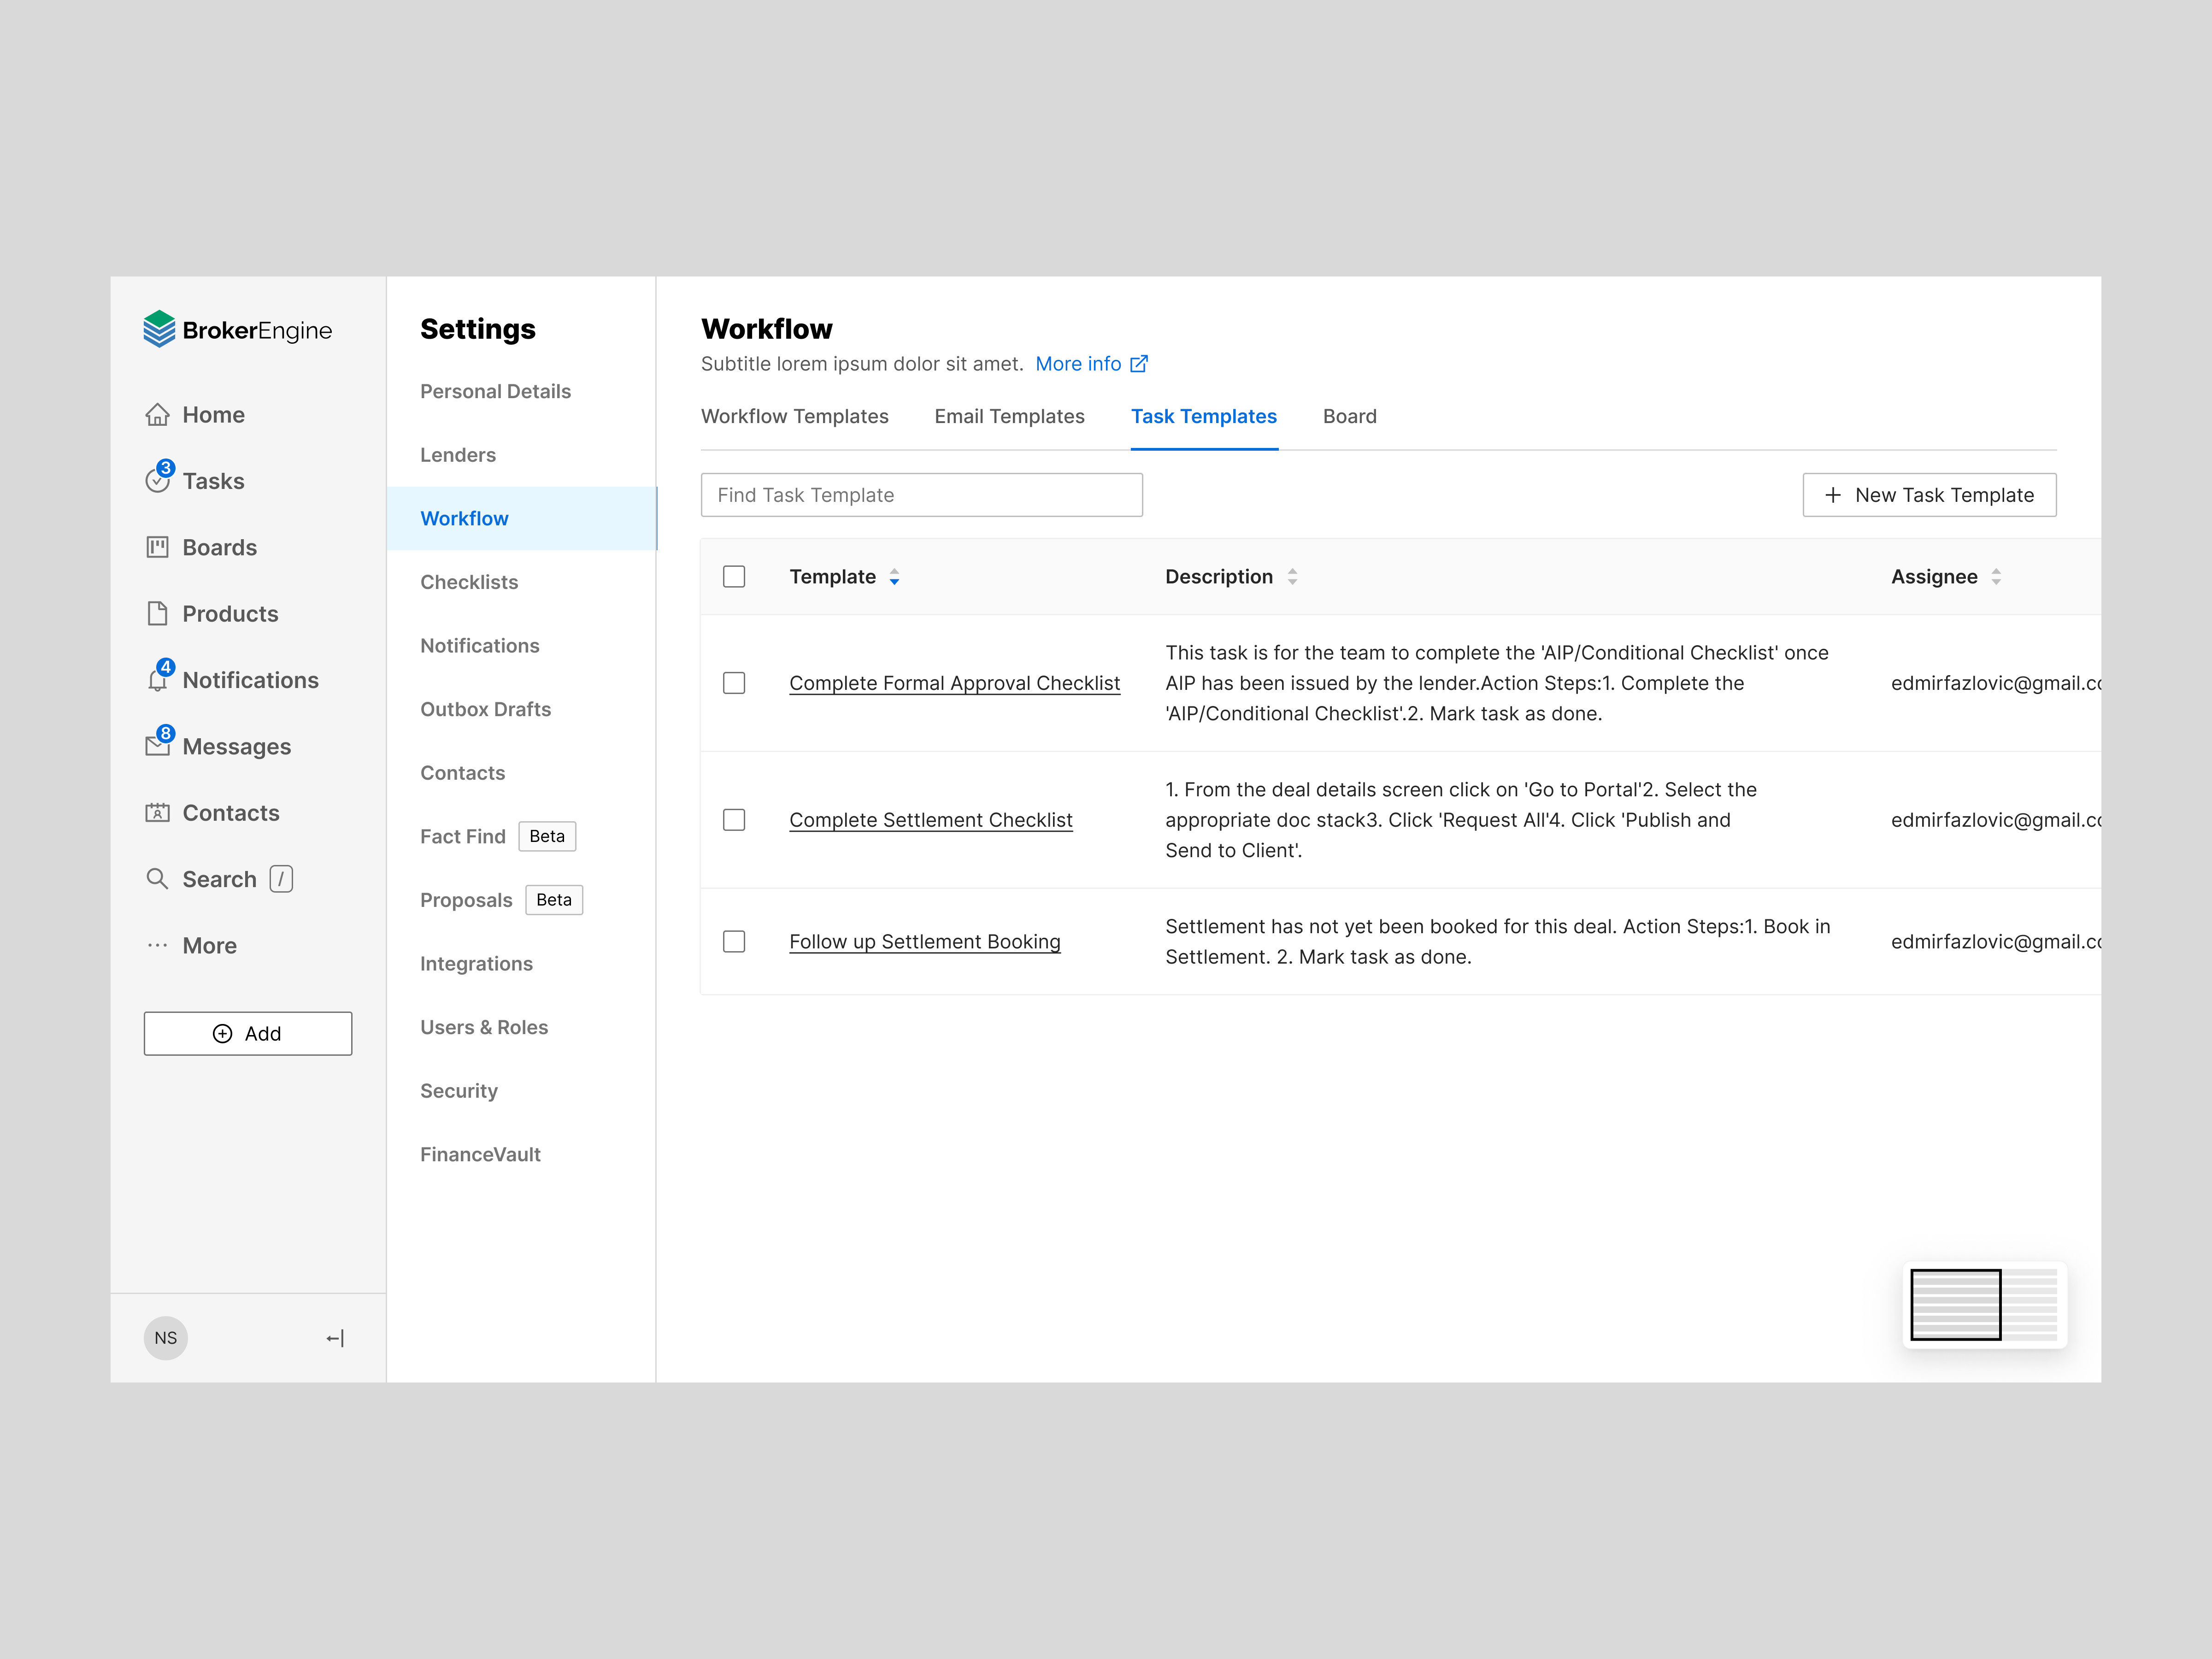Viewport: 2212px width, 1659px height.
Task: Focus the Find Task Template field
Action: [x=921, y=495]
